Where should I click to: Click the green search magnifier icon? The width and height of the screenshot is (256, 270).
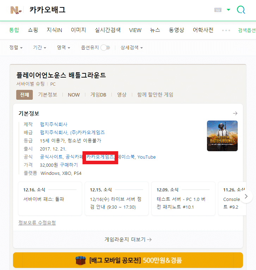coord(241,10)
